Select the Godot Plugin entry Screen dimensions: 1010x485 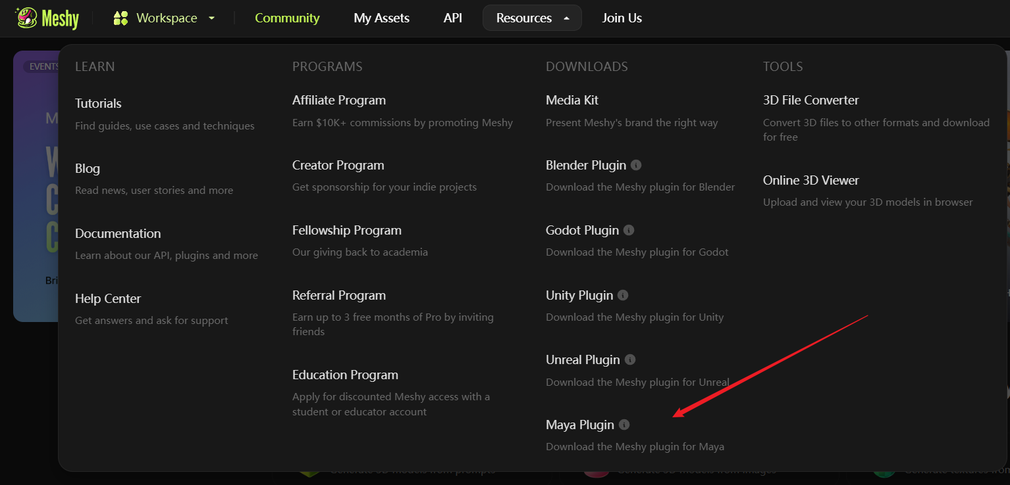click(x=582, y=230)
